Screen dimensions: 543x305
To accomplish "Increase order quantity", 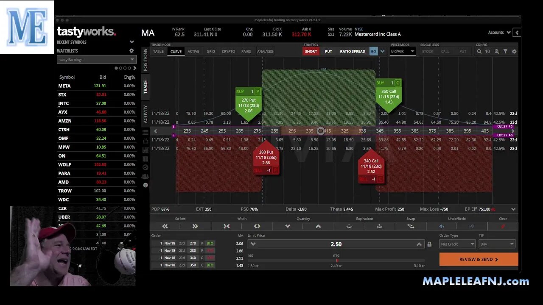I will [318, 226].
